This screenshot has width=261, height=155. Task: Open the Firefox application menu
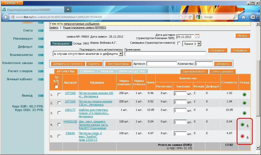(x=12, y=3)
